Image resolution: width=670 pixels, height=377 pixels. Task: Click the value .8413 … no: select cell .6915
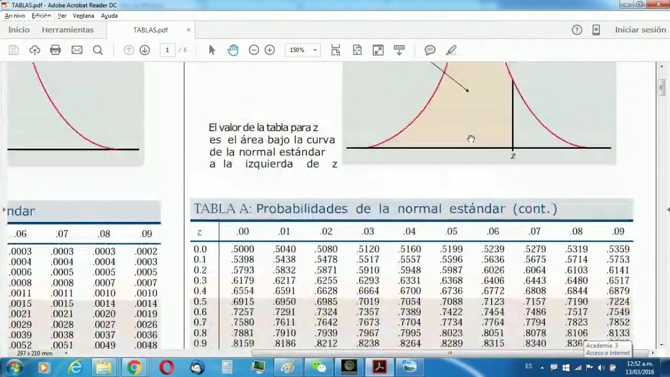pos(243,302)
